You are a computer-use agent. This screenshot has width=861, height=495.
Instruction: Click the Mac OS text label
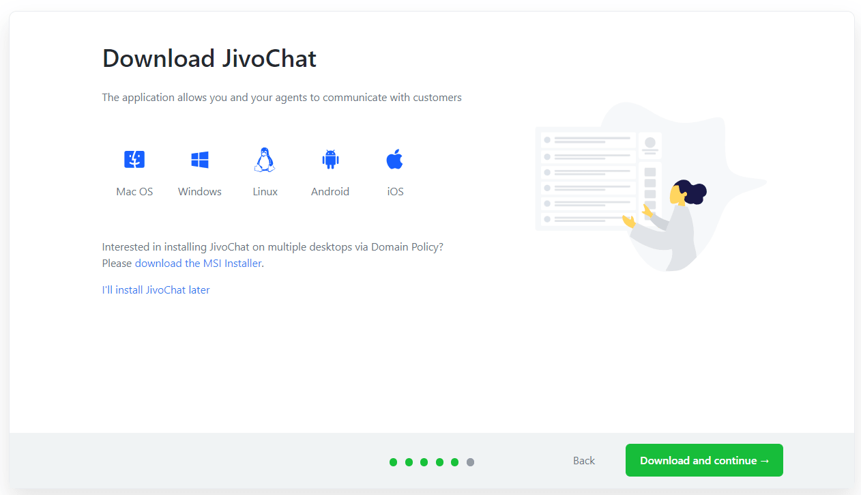(134, 192)
